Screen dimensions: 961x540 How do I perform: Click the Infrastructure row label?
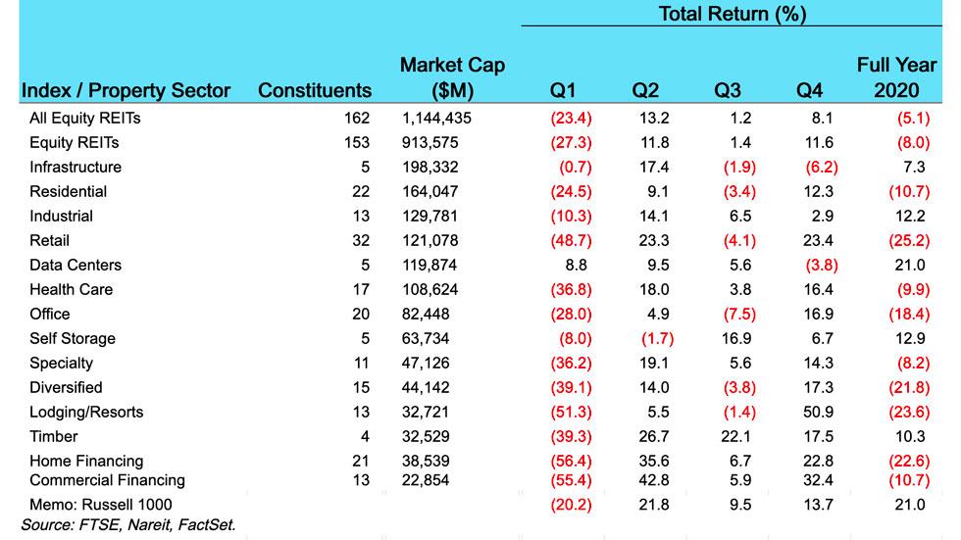coord(76,168)
